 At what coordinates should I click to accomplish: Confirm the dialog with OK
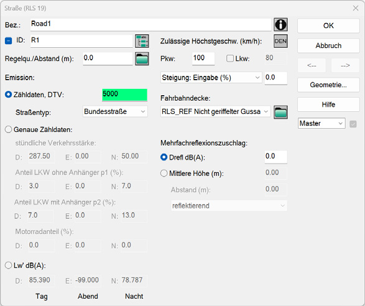(x=328, y=25)
